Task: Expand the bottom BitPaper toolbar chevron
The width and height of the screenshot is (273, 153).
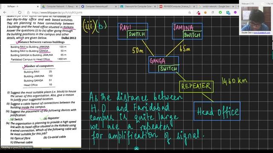Action: 136,148
